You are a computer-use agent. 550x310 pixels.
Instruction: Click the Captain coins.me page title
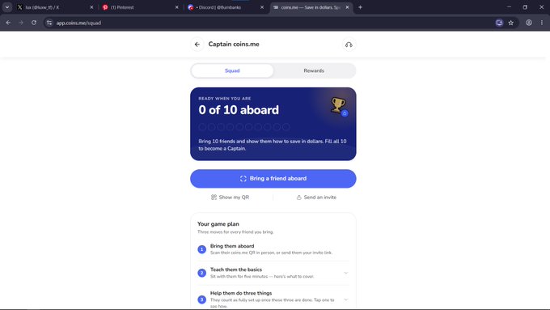234,45
